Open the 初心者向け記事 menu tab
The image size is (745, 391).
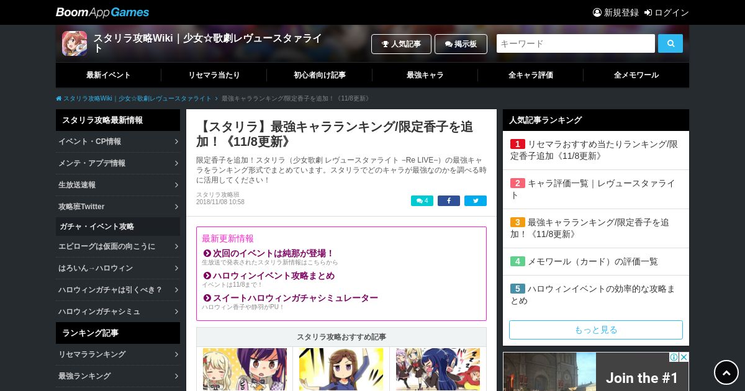pos(320,75)
